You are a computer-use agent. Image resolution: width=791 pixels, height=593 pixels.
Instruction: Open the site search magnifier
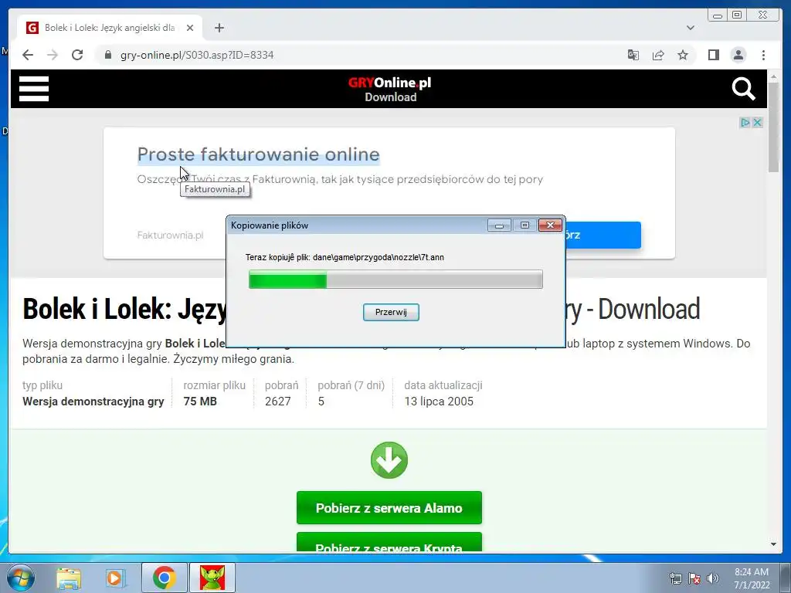tap(743, 89)
